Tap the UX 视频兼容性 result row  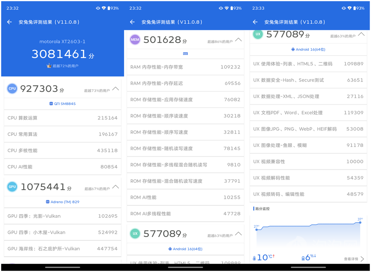pyautogui.click(x=308, y=161)
